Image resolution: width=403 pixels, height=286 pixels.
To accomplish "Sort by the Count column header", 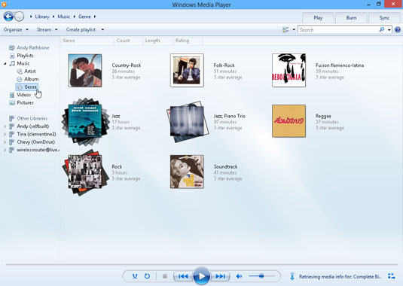I will tap(128, 41).
